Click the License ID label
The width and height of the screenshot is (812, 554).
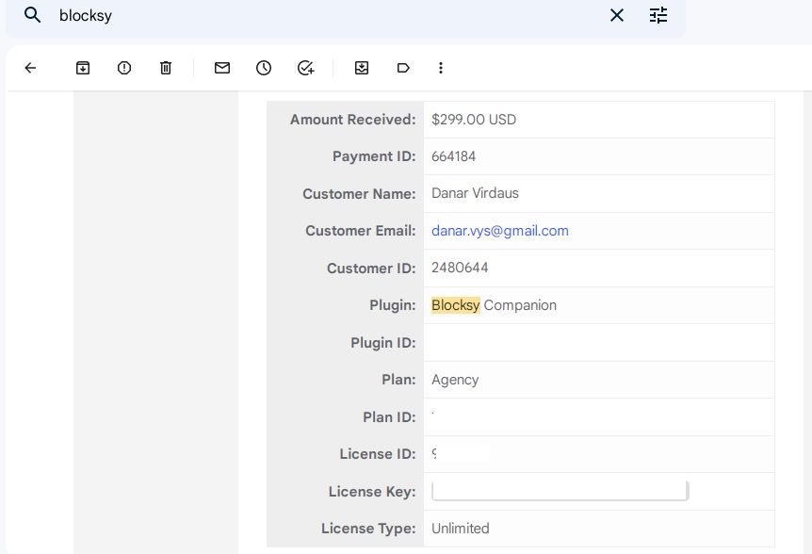click(378, 454)
